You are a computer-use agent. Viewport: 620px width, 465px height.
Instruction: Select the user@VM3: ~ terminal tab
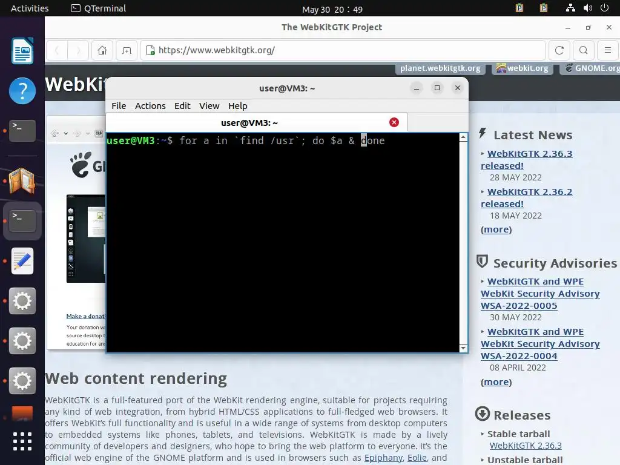257,122
